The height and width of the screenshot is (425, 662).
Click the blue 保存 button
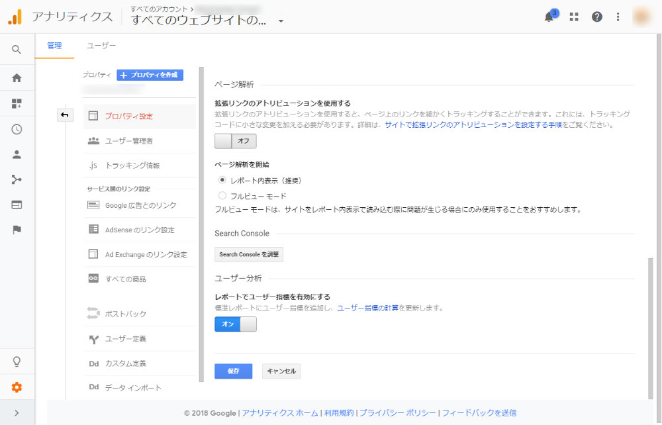click(x=233, y=371)
